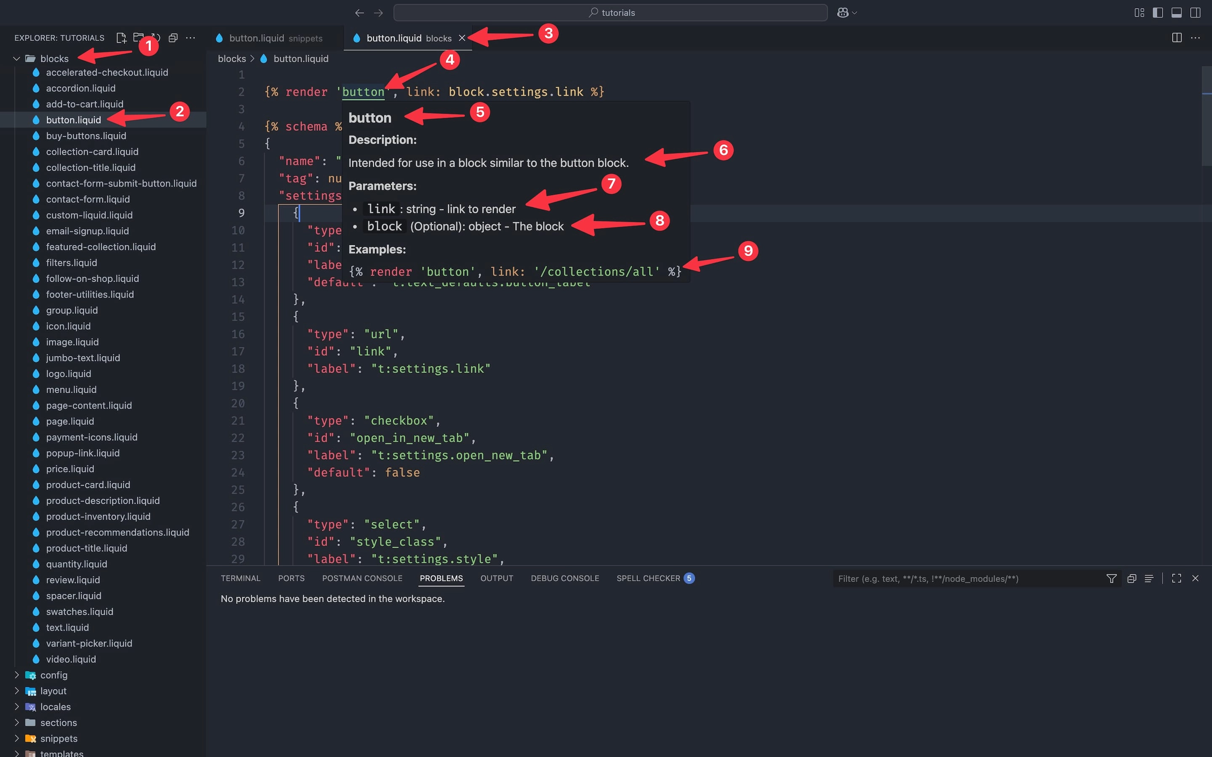Viewport: 1212px width, 757px height.
Task: Open the Copilot icon menu
Action: pos(847,13)
